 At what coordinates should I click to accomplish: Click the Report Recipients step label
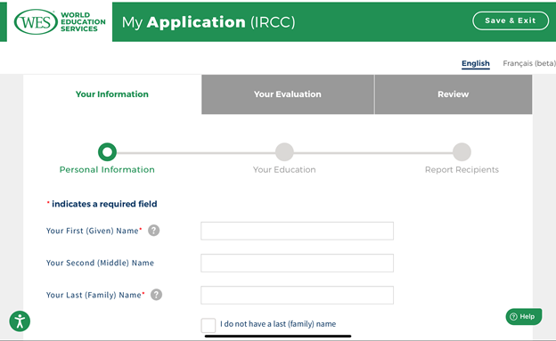tap(462, 170)
